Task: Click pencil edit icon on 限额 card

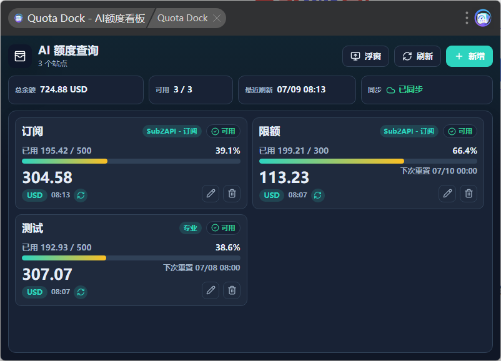Action: pos(447,193)
